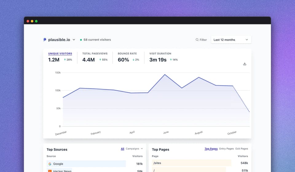The width and height of the screenshot is (295, 172).
Task: Open the /sites page row
Action: click(157, 163)
